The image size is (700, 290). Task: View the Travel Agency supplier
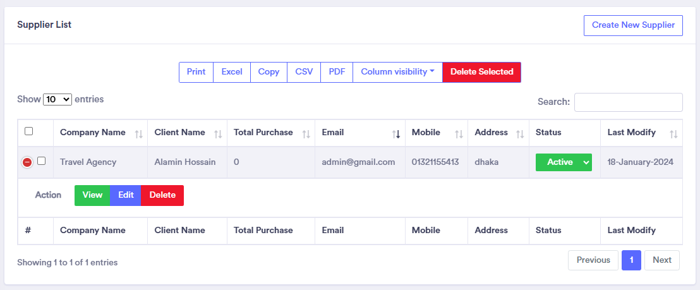92,195
